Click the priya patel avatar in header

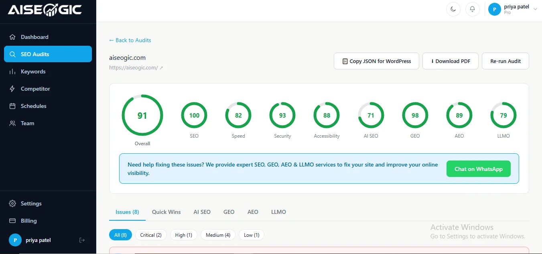pos(495,9)
